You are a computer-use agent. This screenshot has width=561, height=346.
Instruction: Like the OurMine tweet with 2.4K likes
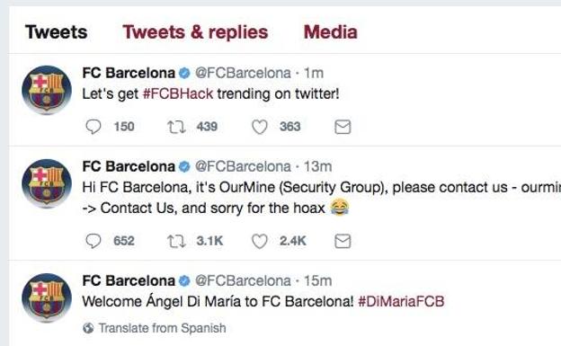[x=260, y=241]
